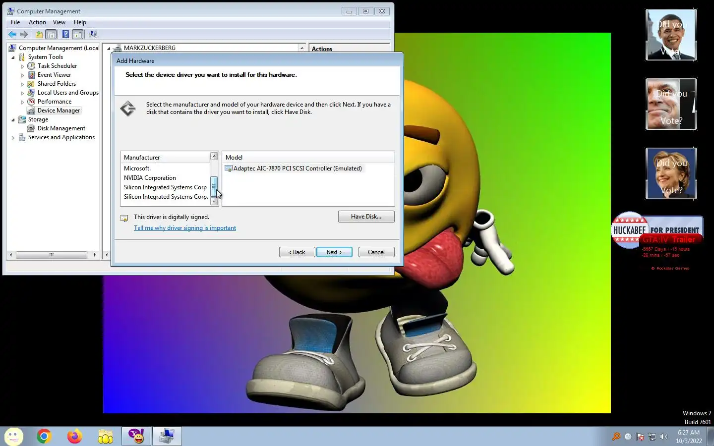Select Computer Management (Local) root icon
This screenshot has height=446, width=714.
12,48
